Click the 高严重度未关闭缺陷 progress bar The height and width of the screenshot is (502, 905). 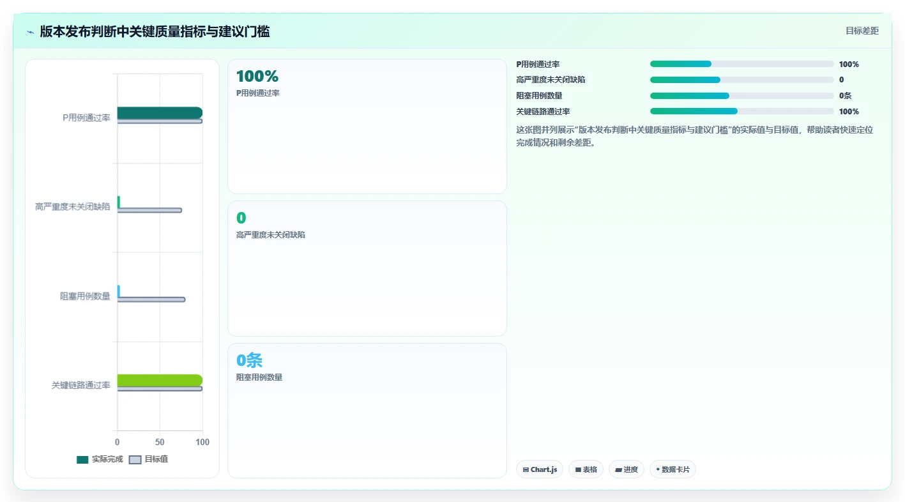741,80
